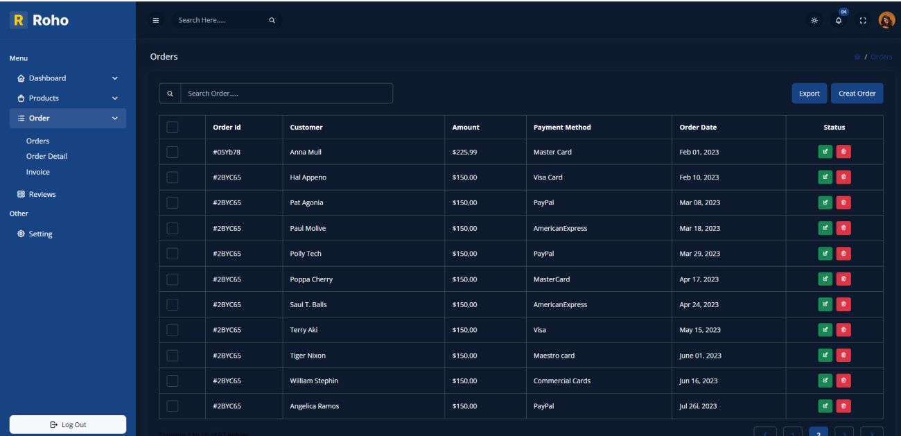Viewport: 901px width, 436px height.
Task: Collapse the Order menu section
Action: (x=67, y=117)
